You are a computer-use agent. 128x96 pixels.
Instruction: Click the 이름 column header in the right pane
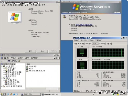(43, 64)
